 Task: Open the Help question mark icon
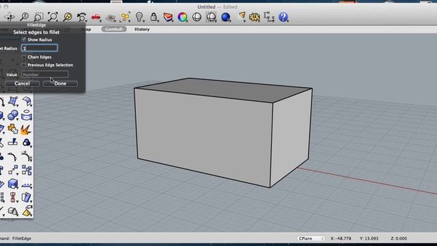click(x=283, y=17)
